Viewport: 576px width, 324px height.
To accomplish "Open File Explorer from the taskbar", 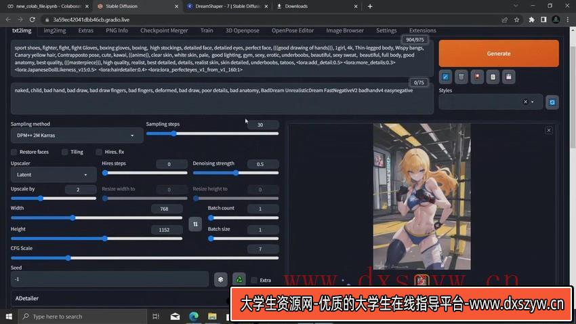I will (x=212, y=317).
